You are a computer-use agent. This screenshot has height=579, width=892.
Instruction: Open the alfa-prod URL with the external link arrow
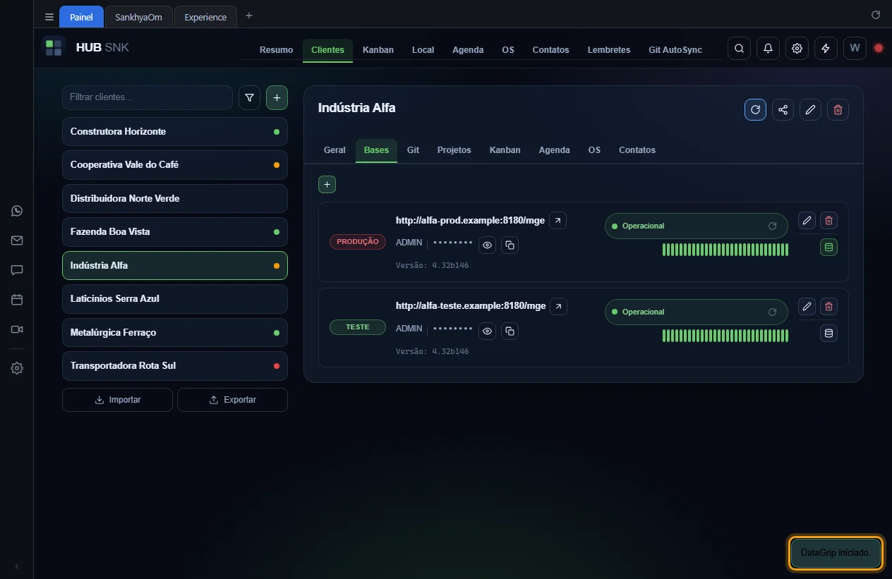point(558,221)
